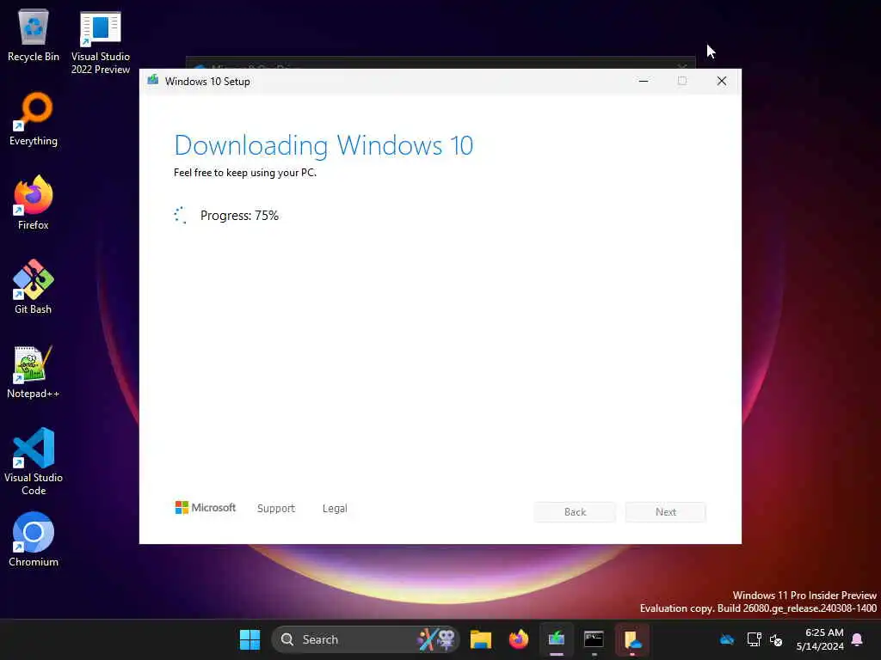Open Visual Studio Code desktop shortcut

coord(34,461)
